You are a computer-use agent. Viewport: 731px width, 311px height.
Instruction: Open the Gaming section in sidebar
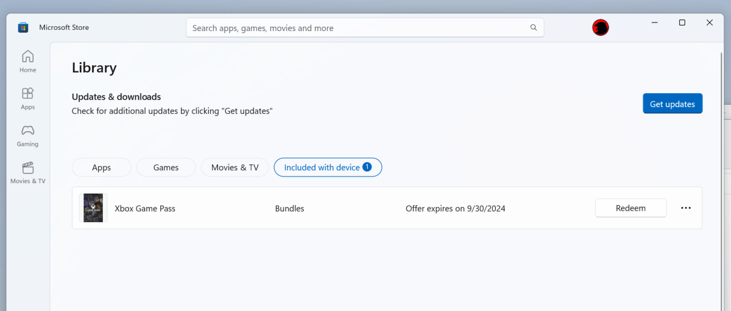(x=27, y=136)
